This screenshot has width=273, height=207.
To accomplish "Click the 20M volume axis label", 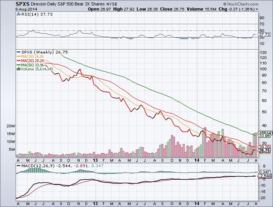I will click(x=10, y=126).
